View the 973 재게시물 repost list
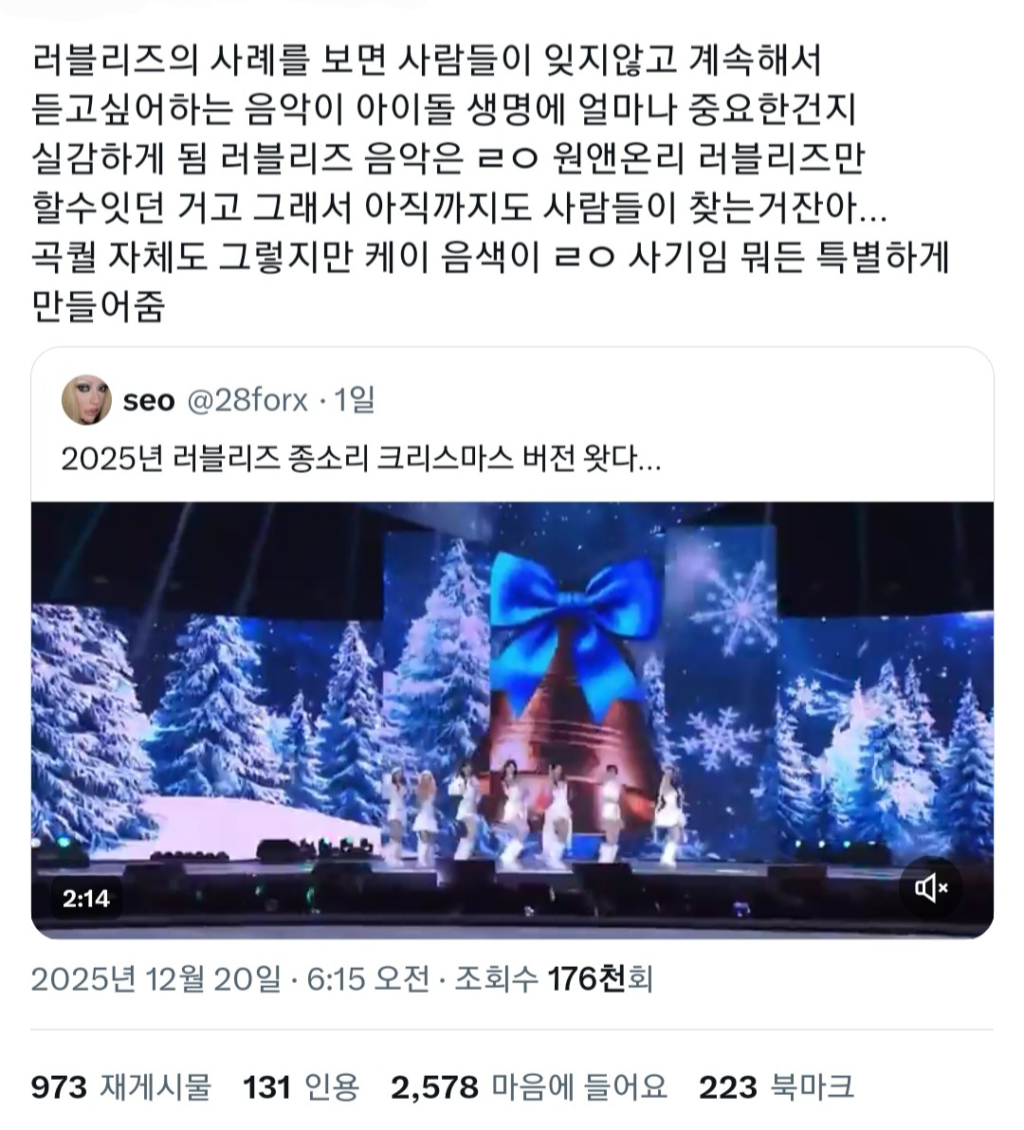The height and width of the screenshot is (1130, 1024). coord(121,1086)
